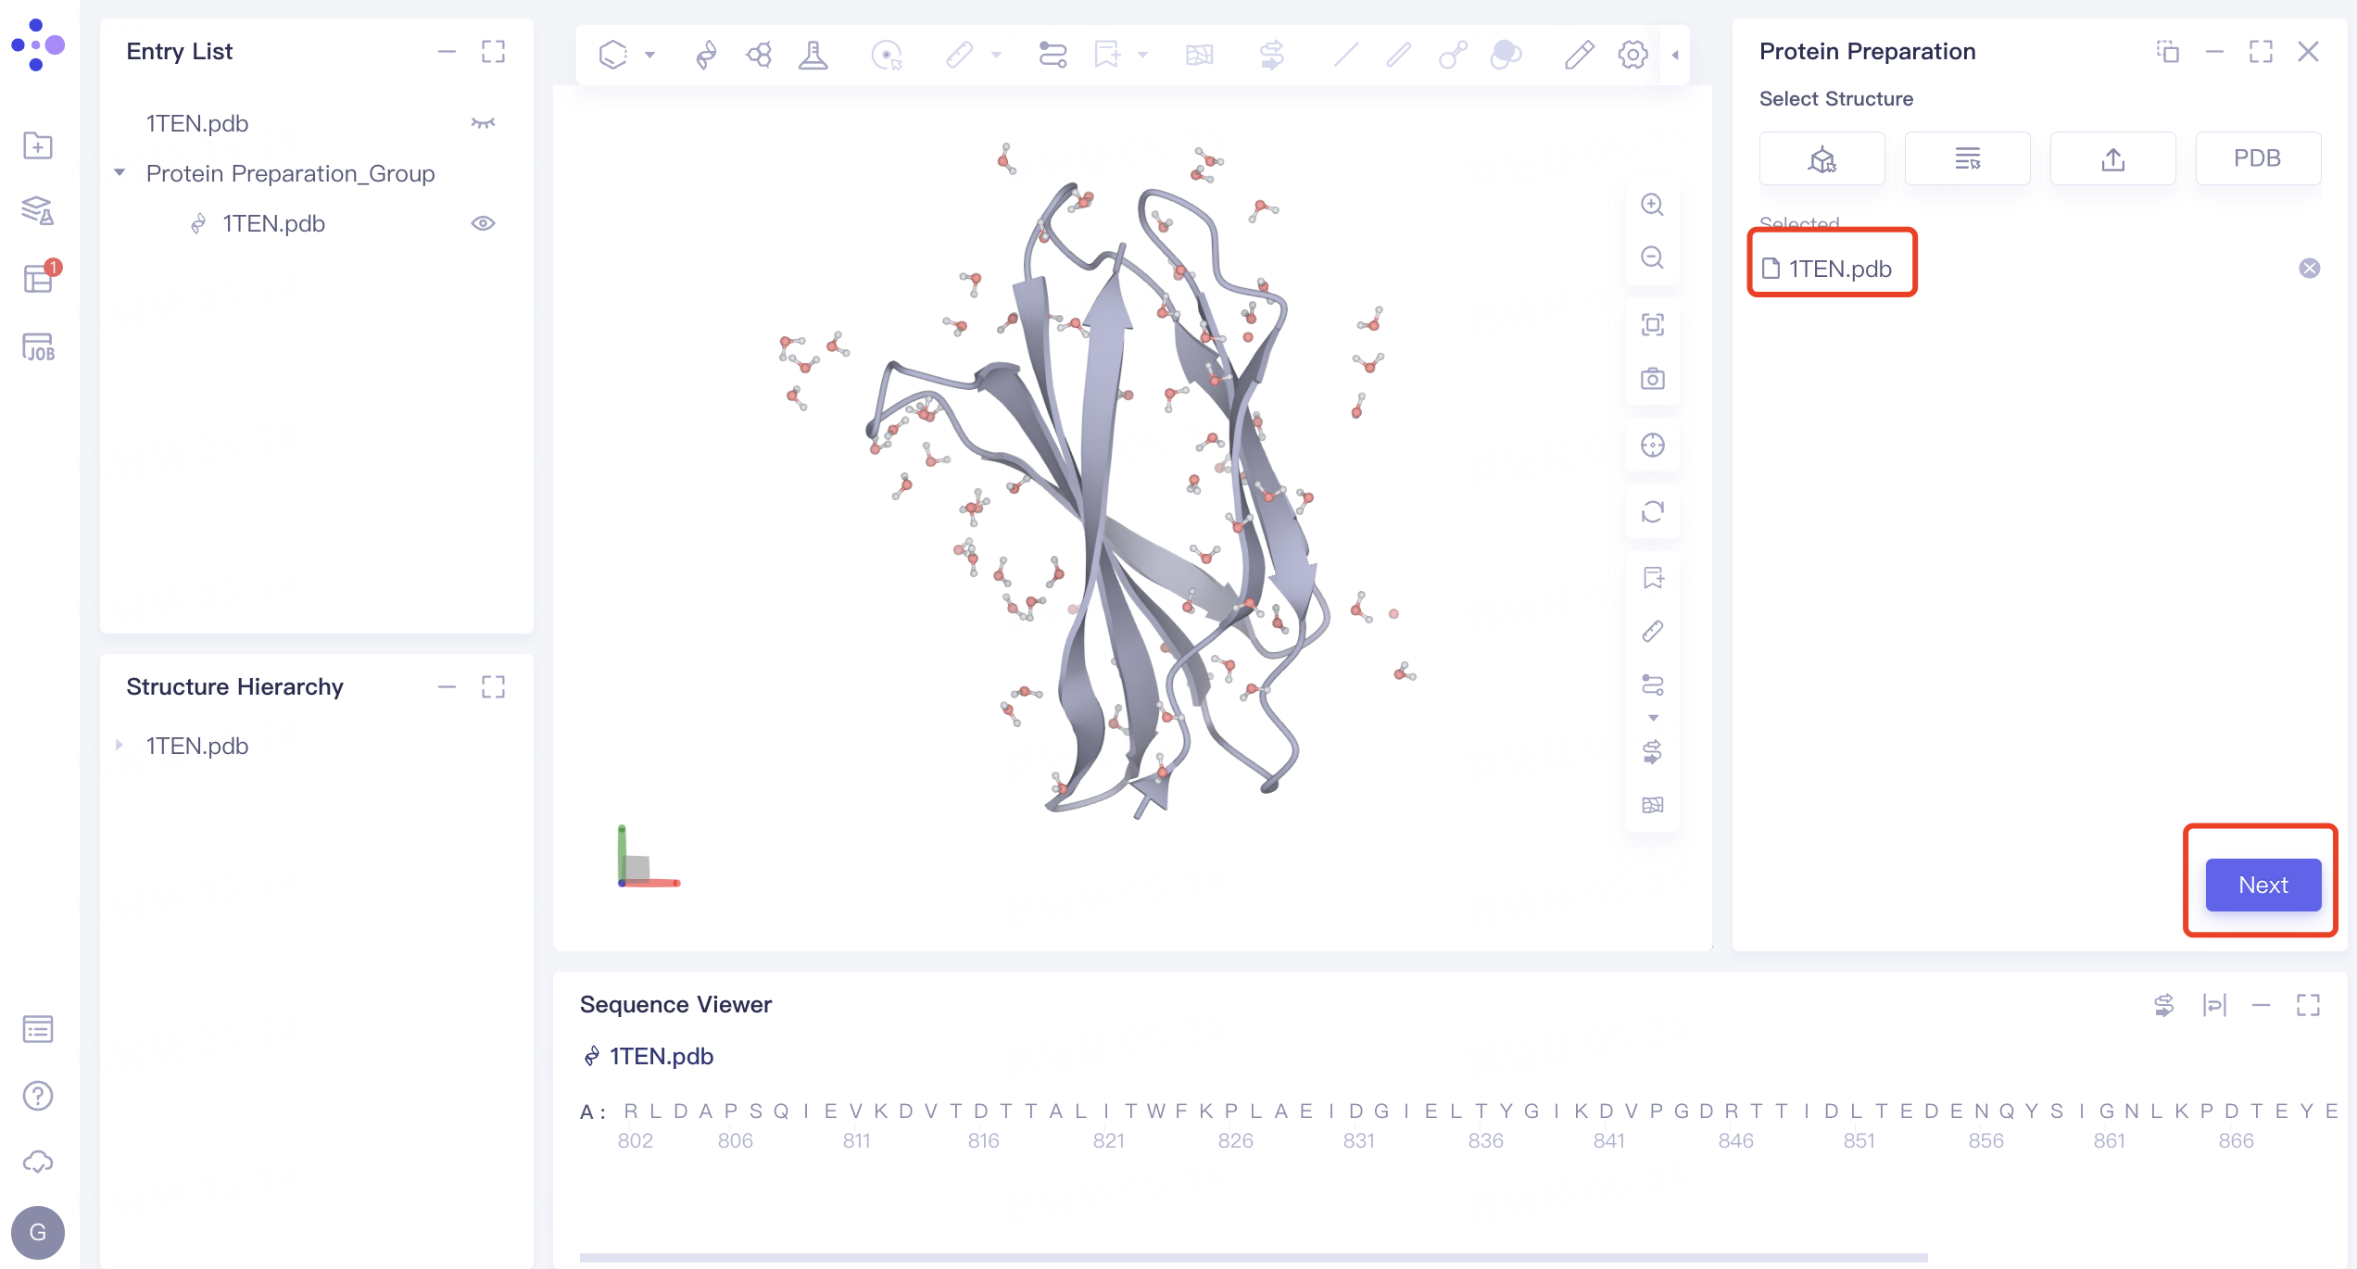The image size is (2357, 1269).
Task: Select the PDB source tab
Action: 2257,158
